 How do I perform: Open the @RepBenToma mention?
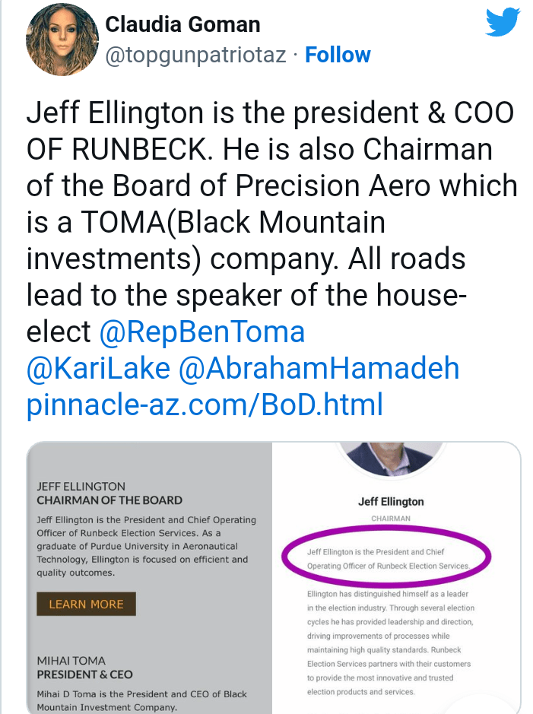[201, 332]
